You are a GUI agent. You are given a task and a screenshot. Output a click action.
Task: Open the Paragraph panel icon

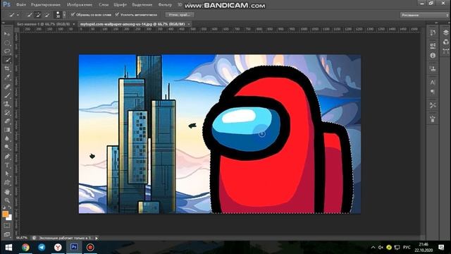click(433, 92)
